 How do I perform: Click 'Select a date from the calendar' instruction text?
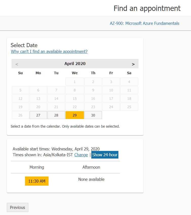tap(65, 126)
